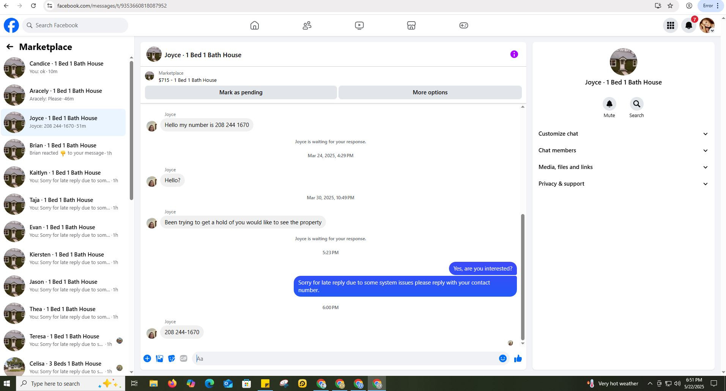Open Task View on taskbar

point(134,383)
